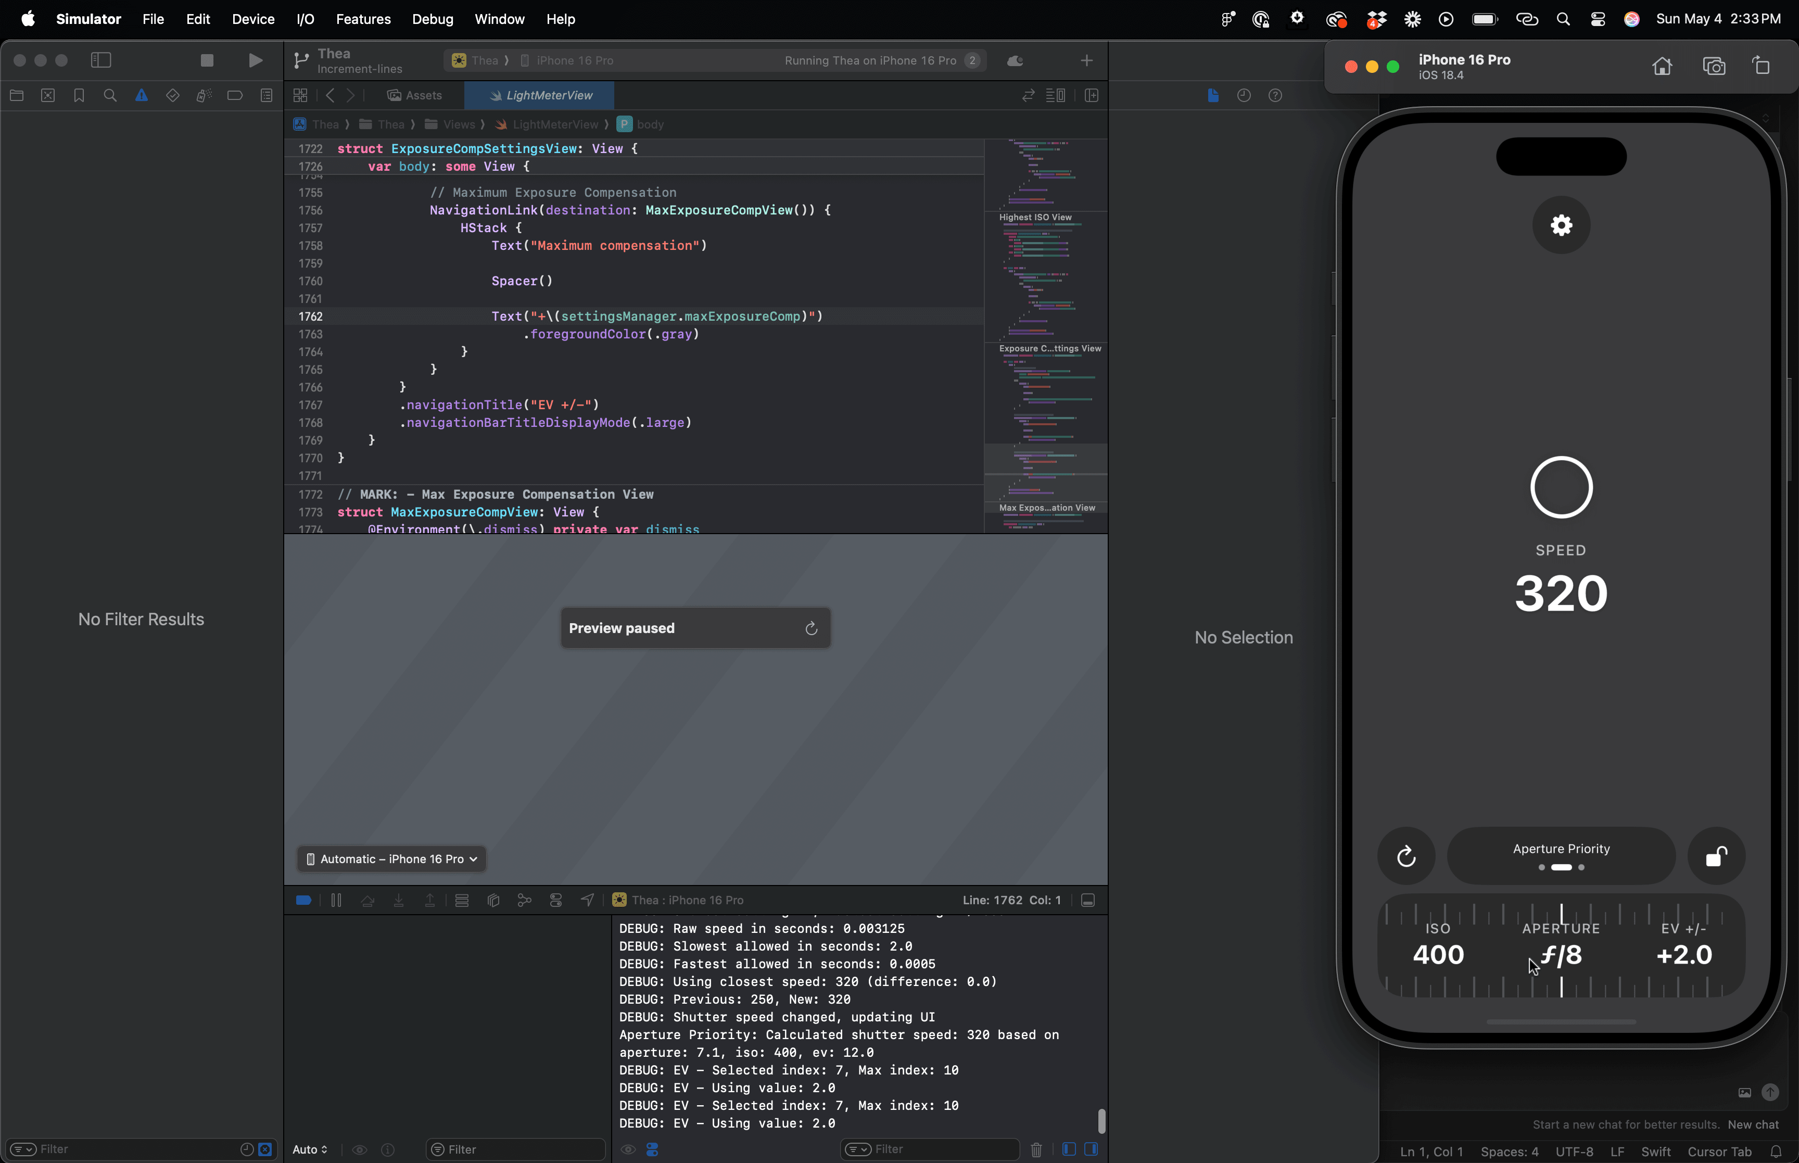The image size is (1799, 1163).
Task: Switch to the Assets editor tab
Action: tap(414, 95)
